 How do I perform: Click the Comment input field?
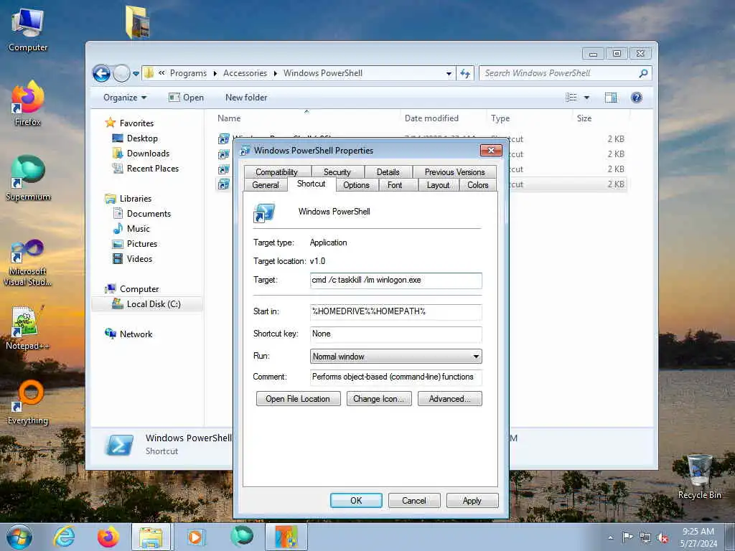[x=395, y=377]
